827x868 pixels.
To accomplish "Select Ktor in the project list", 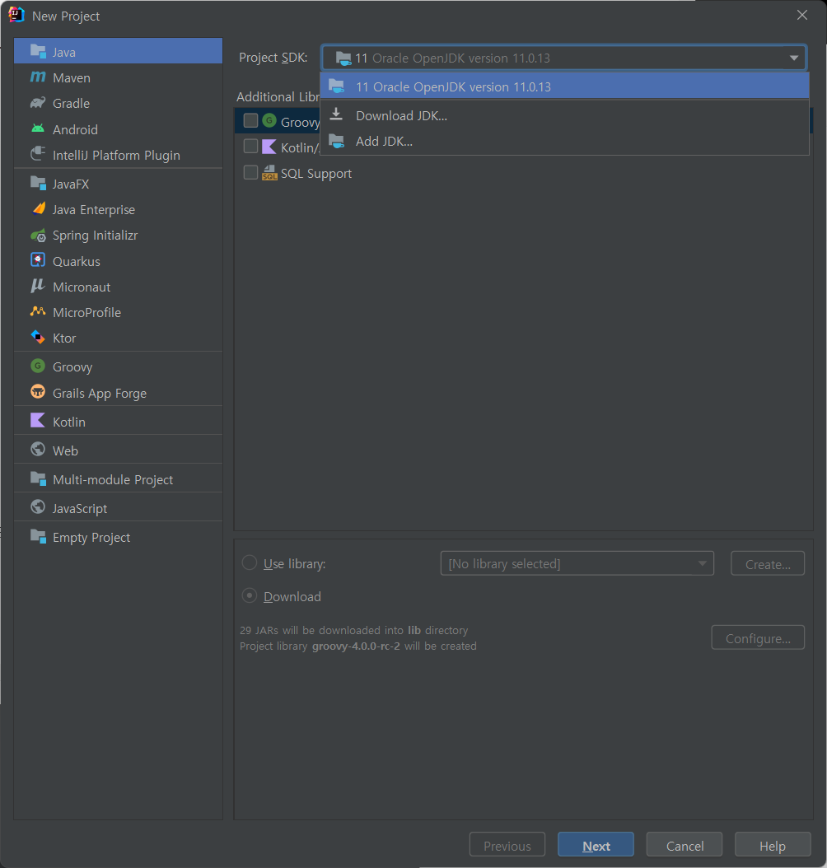I will pyautogui.click(x=118, y=338).
